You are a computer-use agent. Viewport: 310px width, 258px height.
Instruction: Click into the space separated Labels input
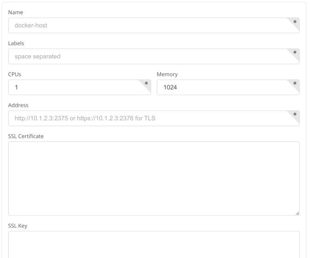pyautogui.click(x=147, y=56)
